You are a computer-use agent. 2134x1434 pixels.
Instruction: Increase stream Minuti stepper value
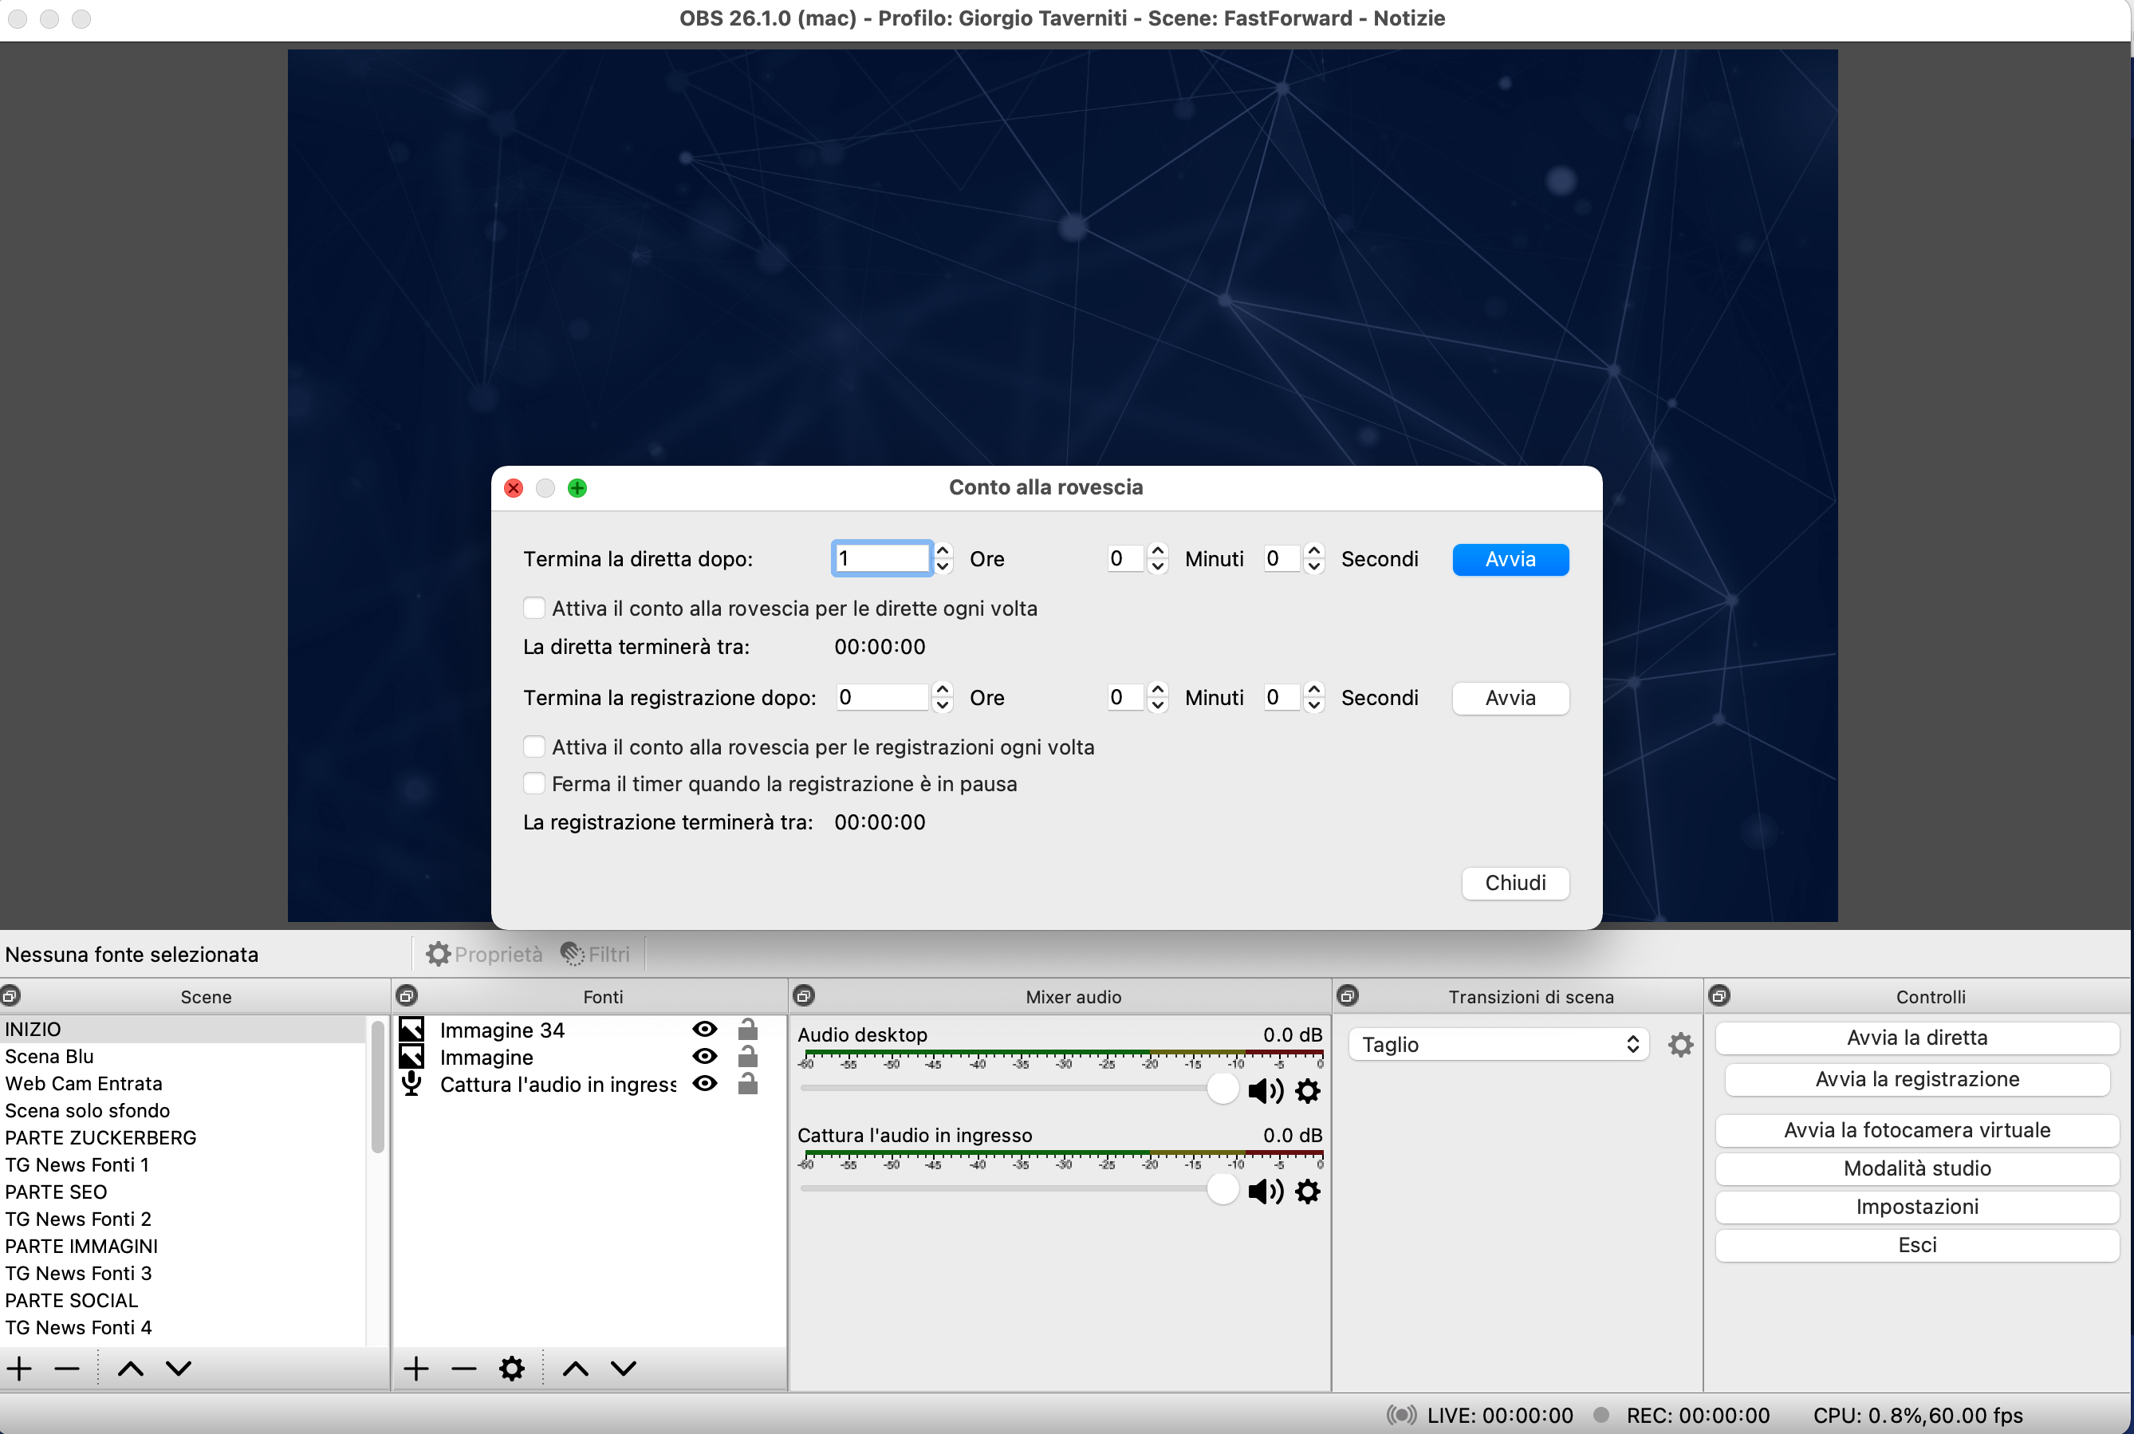click(1158, 550)
